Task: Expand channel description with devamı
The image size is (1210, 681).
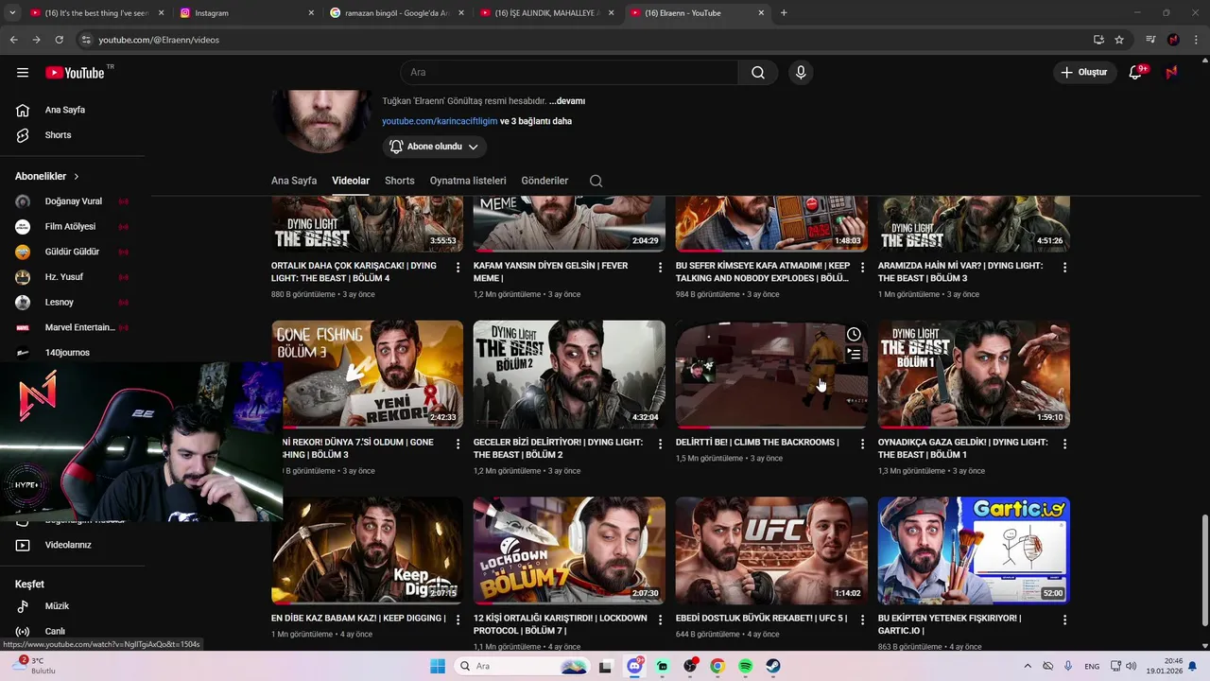Action: click(567, 101)
